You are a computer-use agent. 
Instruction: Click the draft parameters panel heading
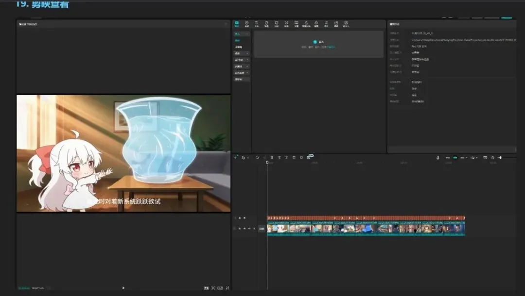tap(394, 24)
